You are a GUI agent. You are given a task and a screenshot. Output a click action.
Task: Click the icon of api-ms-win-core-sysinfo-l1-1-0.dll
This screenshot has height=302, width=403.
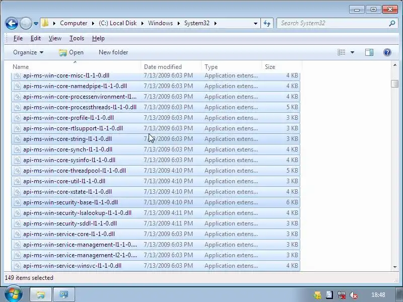17,160
